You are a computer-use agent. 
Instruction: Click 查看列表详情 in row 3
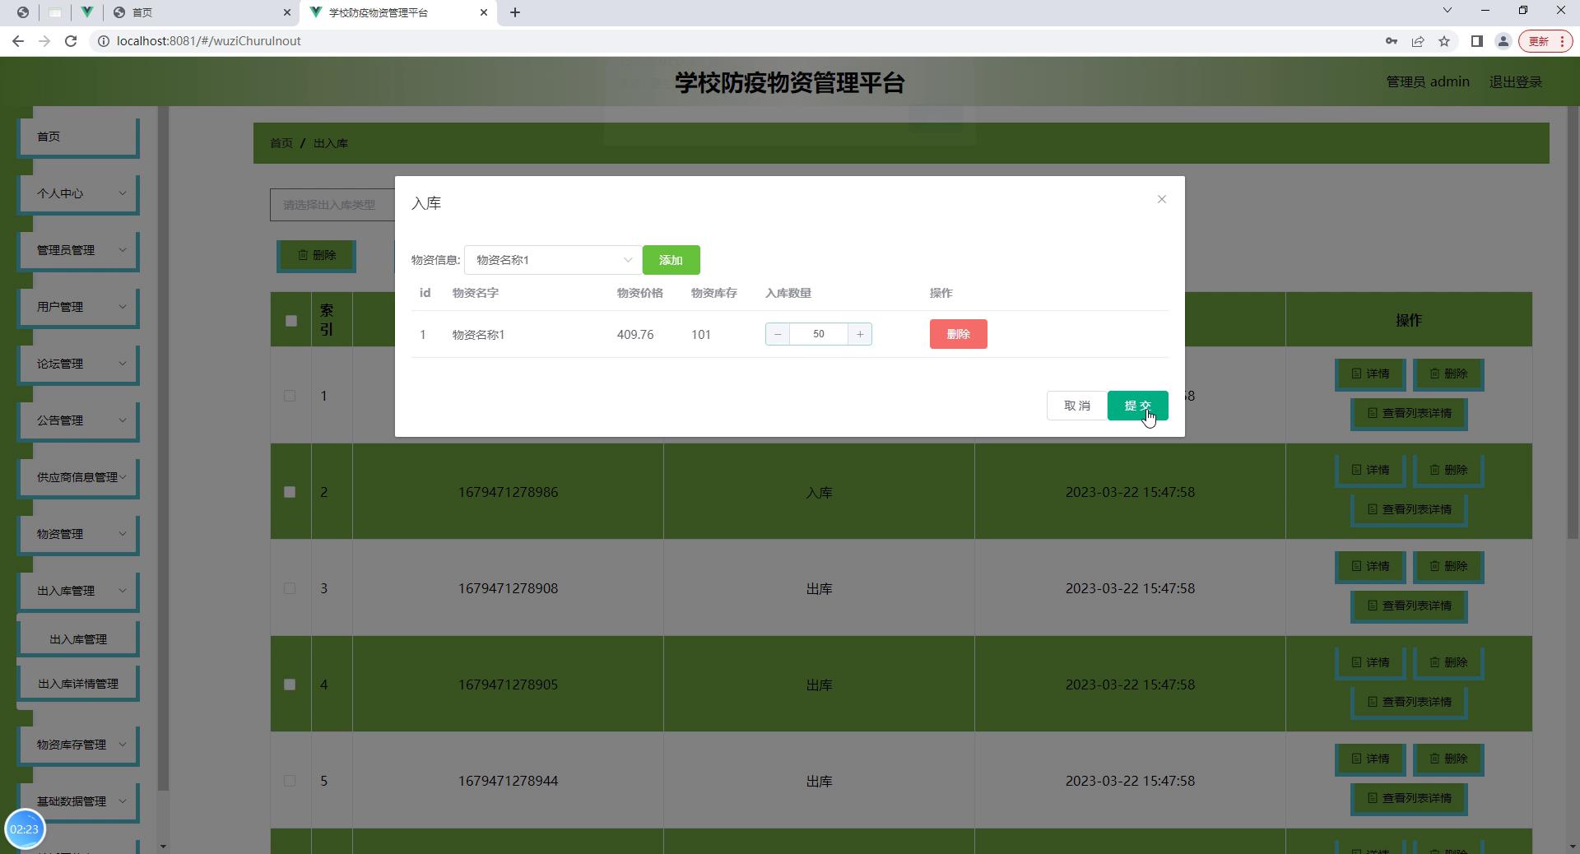click(x=1409, y=606)
